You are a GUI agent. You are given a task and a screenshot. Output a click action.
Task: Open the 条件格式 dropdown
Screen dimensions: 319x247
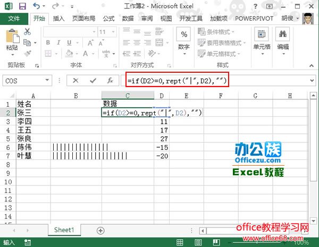point(216,32)
